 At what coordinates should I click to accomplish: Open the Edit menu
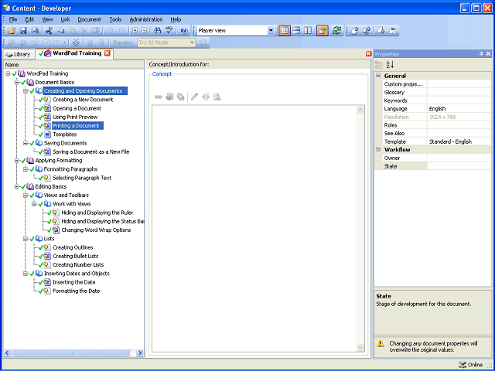coord(29,19)
